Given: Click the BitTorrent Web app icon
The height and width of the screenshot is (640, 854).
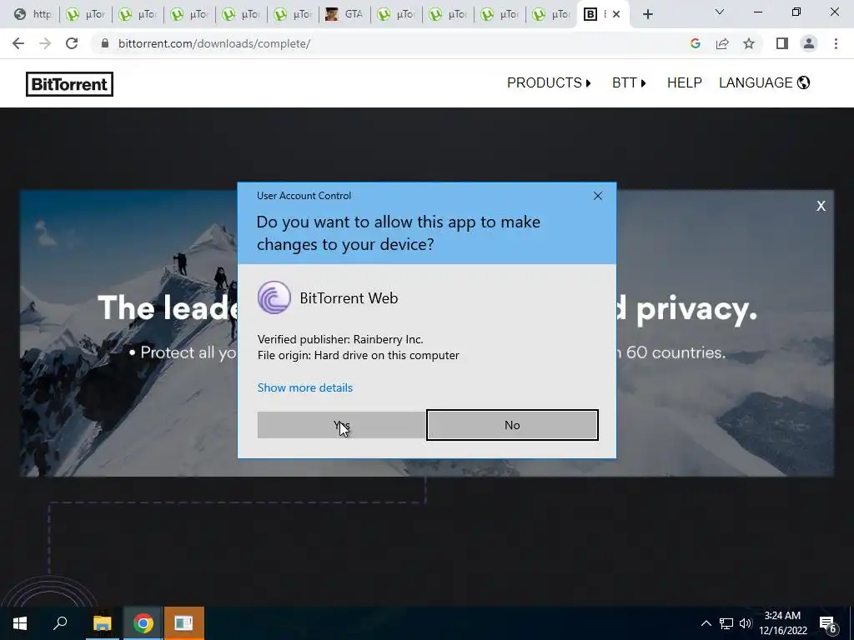Looking at the screenshot, I should [x=274, y=297].
